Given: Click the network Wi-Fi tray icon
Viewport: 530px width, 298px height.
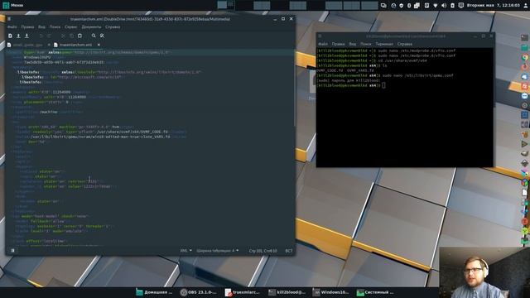Looking at the screenshot, I should 436,6.
